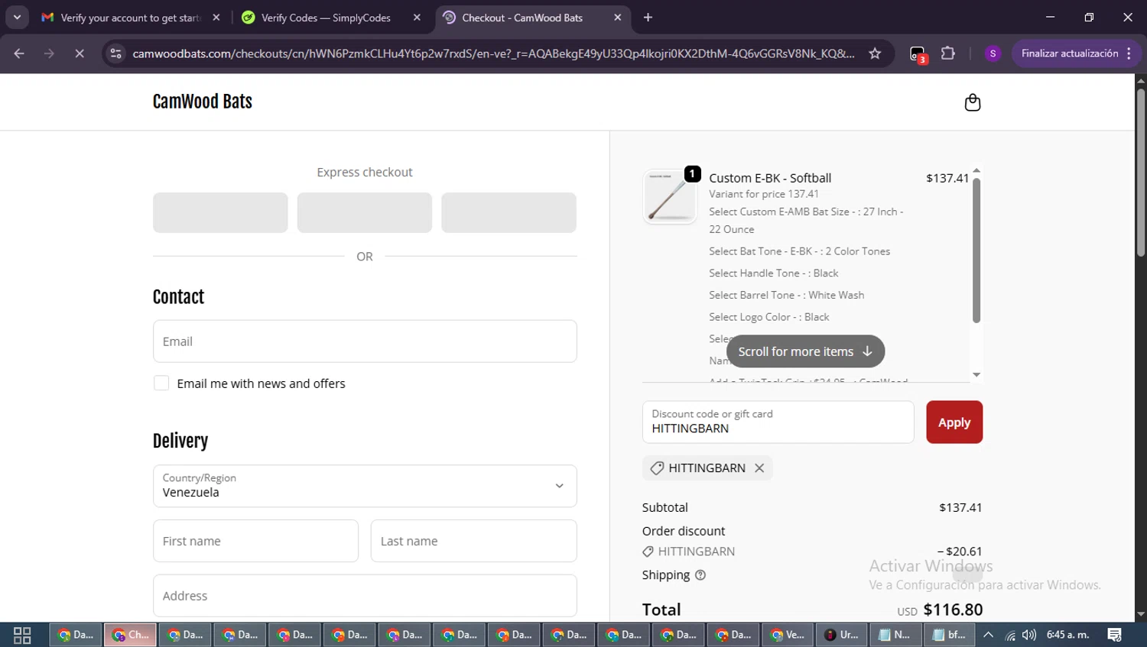Click the Last name field

(473, 541)
